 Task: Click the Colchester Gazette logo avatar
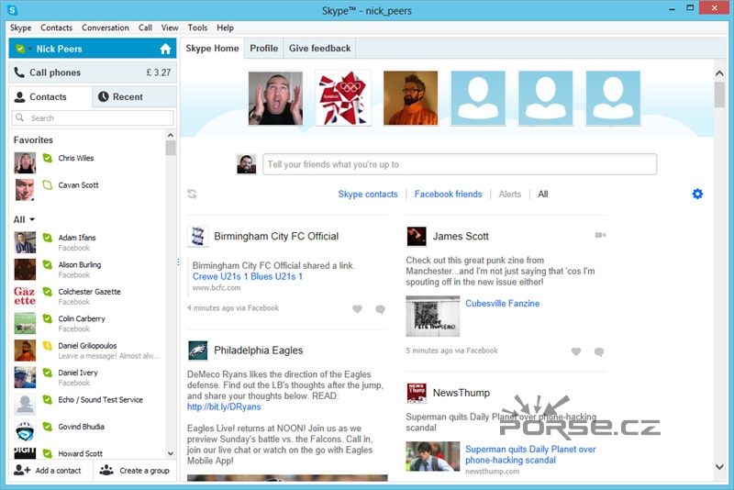coord(25,296)
